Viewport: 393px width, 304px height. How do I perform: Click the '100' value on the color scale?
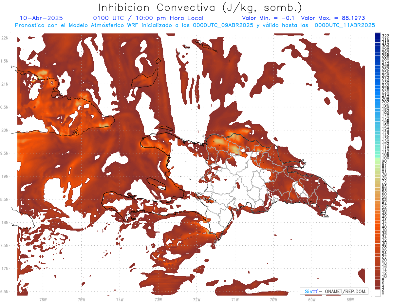[x=385, y=158]
